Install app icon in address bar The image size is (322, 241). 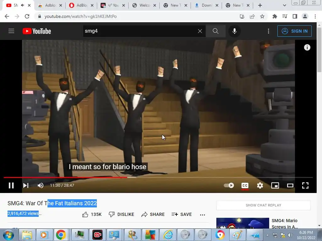(x=242, y=16)
